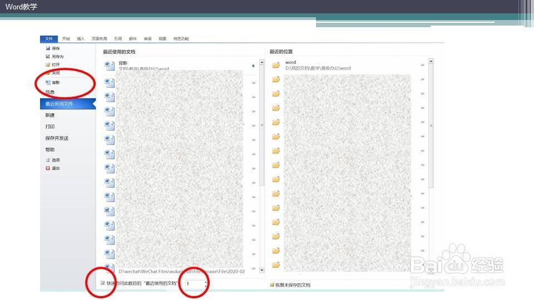Screen dimensions: 534x300
Task: Open the 插入 (Insert) ribbon tab
Action: point(81,39)
